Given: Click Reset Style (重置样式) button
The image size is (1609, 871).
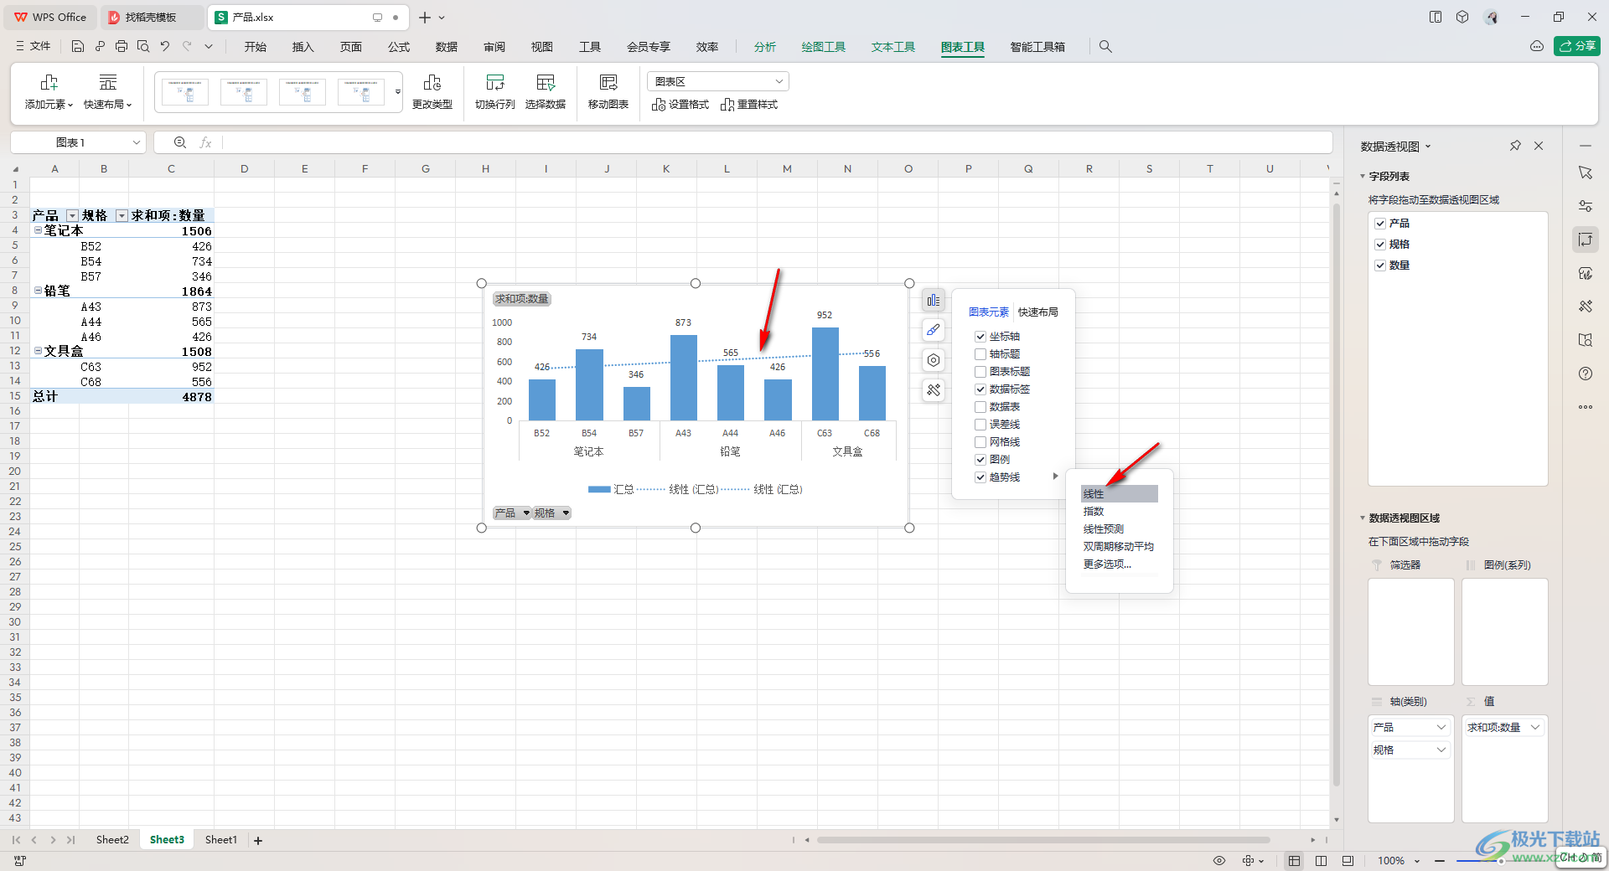Looking at the screenshot, I should (749, 105).
